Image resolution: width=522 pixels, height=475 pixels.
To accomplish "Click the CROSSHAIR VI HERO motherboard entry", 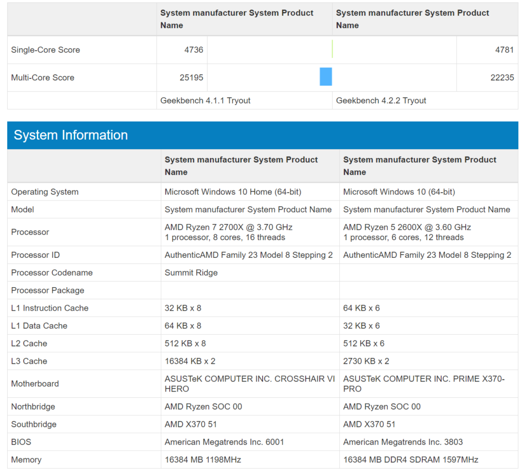I will click(x=250, y=384).
